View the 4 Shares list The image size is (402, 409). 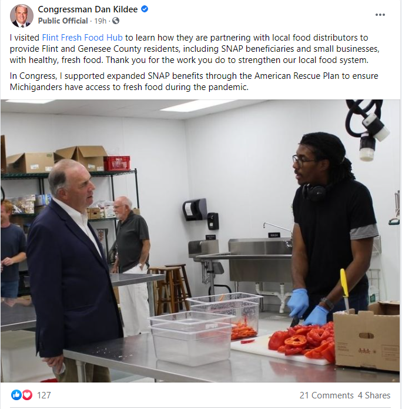(374, 395)
